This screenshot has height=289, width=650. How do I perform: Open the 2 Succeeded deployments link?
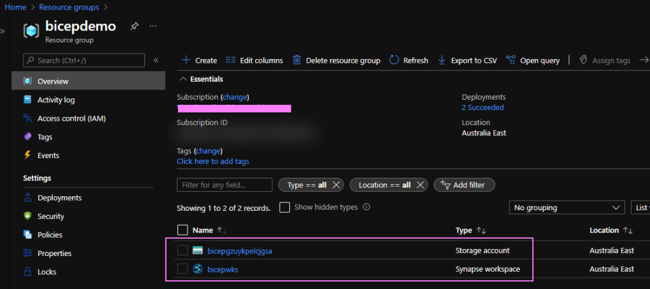483,107
